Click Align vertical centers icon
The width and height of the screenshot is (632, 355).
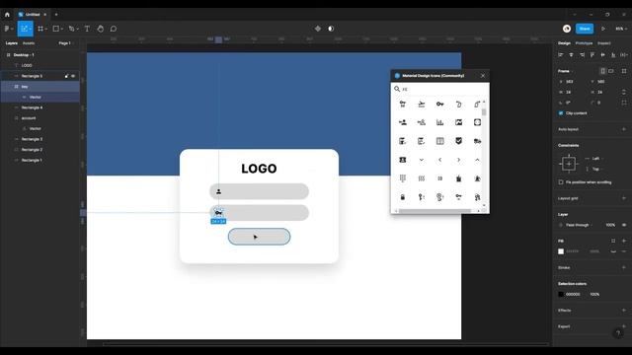point(602,55)
